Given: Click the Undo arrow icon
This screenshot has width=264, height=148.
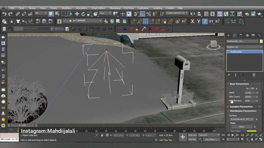Looking at the screenshot, I should point(4,14).
